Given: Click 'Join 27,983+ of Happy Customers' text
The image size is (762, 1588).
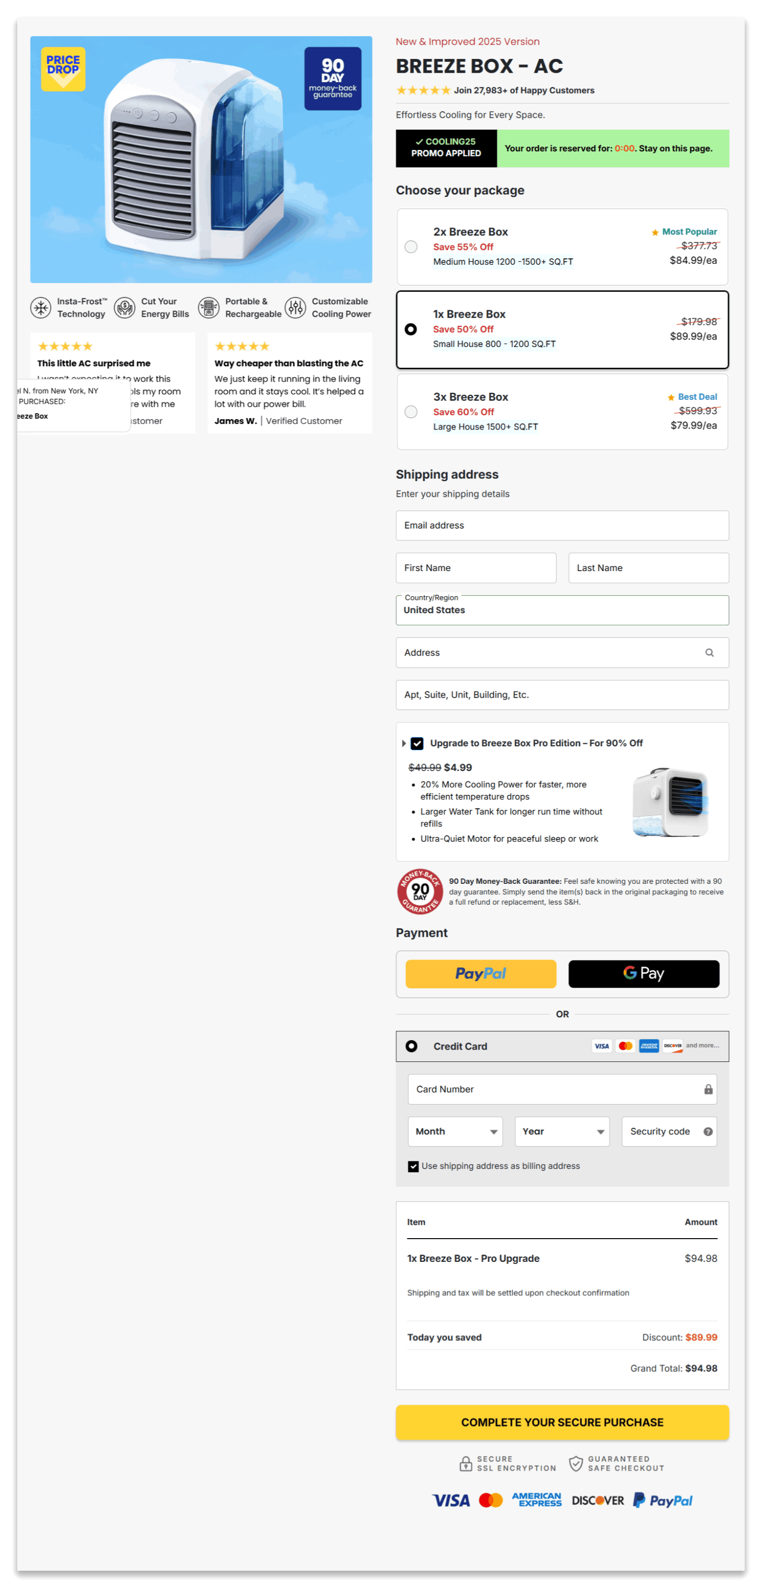Looking at the screenshot, I should point(524,90).
